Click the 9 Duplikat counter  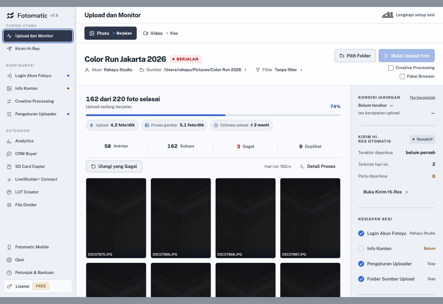[x=310, y=146]
